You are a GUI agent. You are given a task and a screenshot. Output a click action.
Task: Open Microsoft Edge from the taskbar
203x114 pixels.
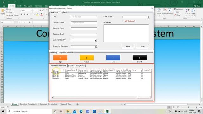pos(81,111)
